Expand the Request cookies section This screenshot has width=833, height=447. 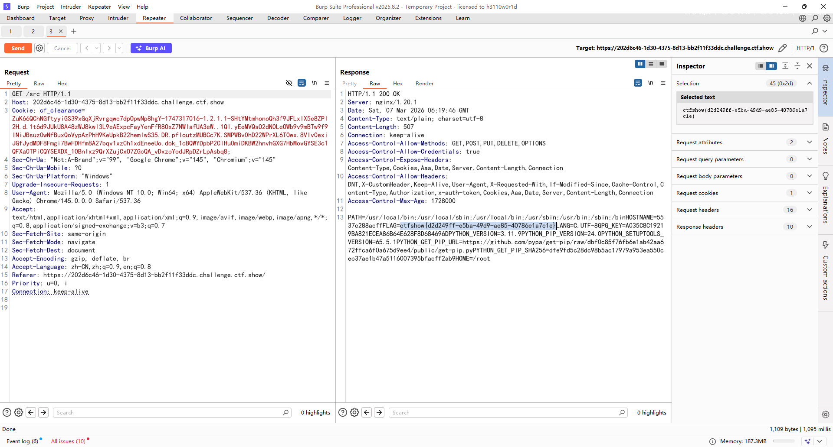(x=809, y=193)
